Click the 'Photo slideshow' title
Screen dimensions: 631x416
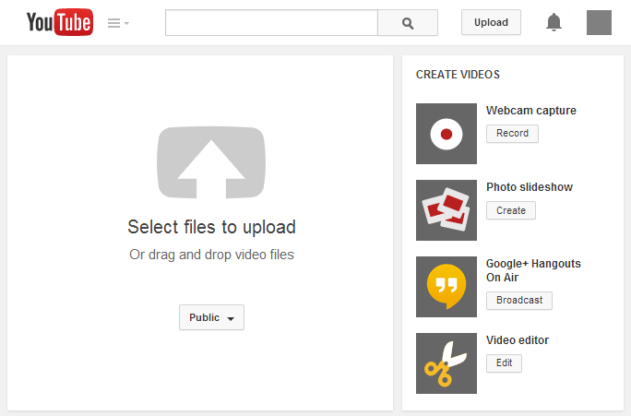[530, 187]
